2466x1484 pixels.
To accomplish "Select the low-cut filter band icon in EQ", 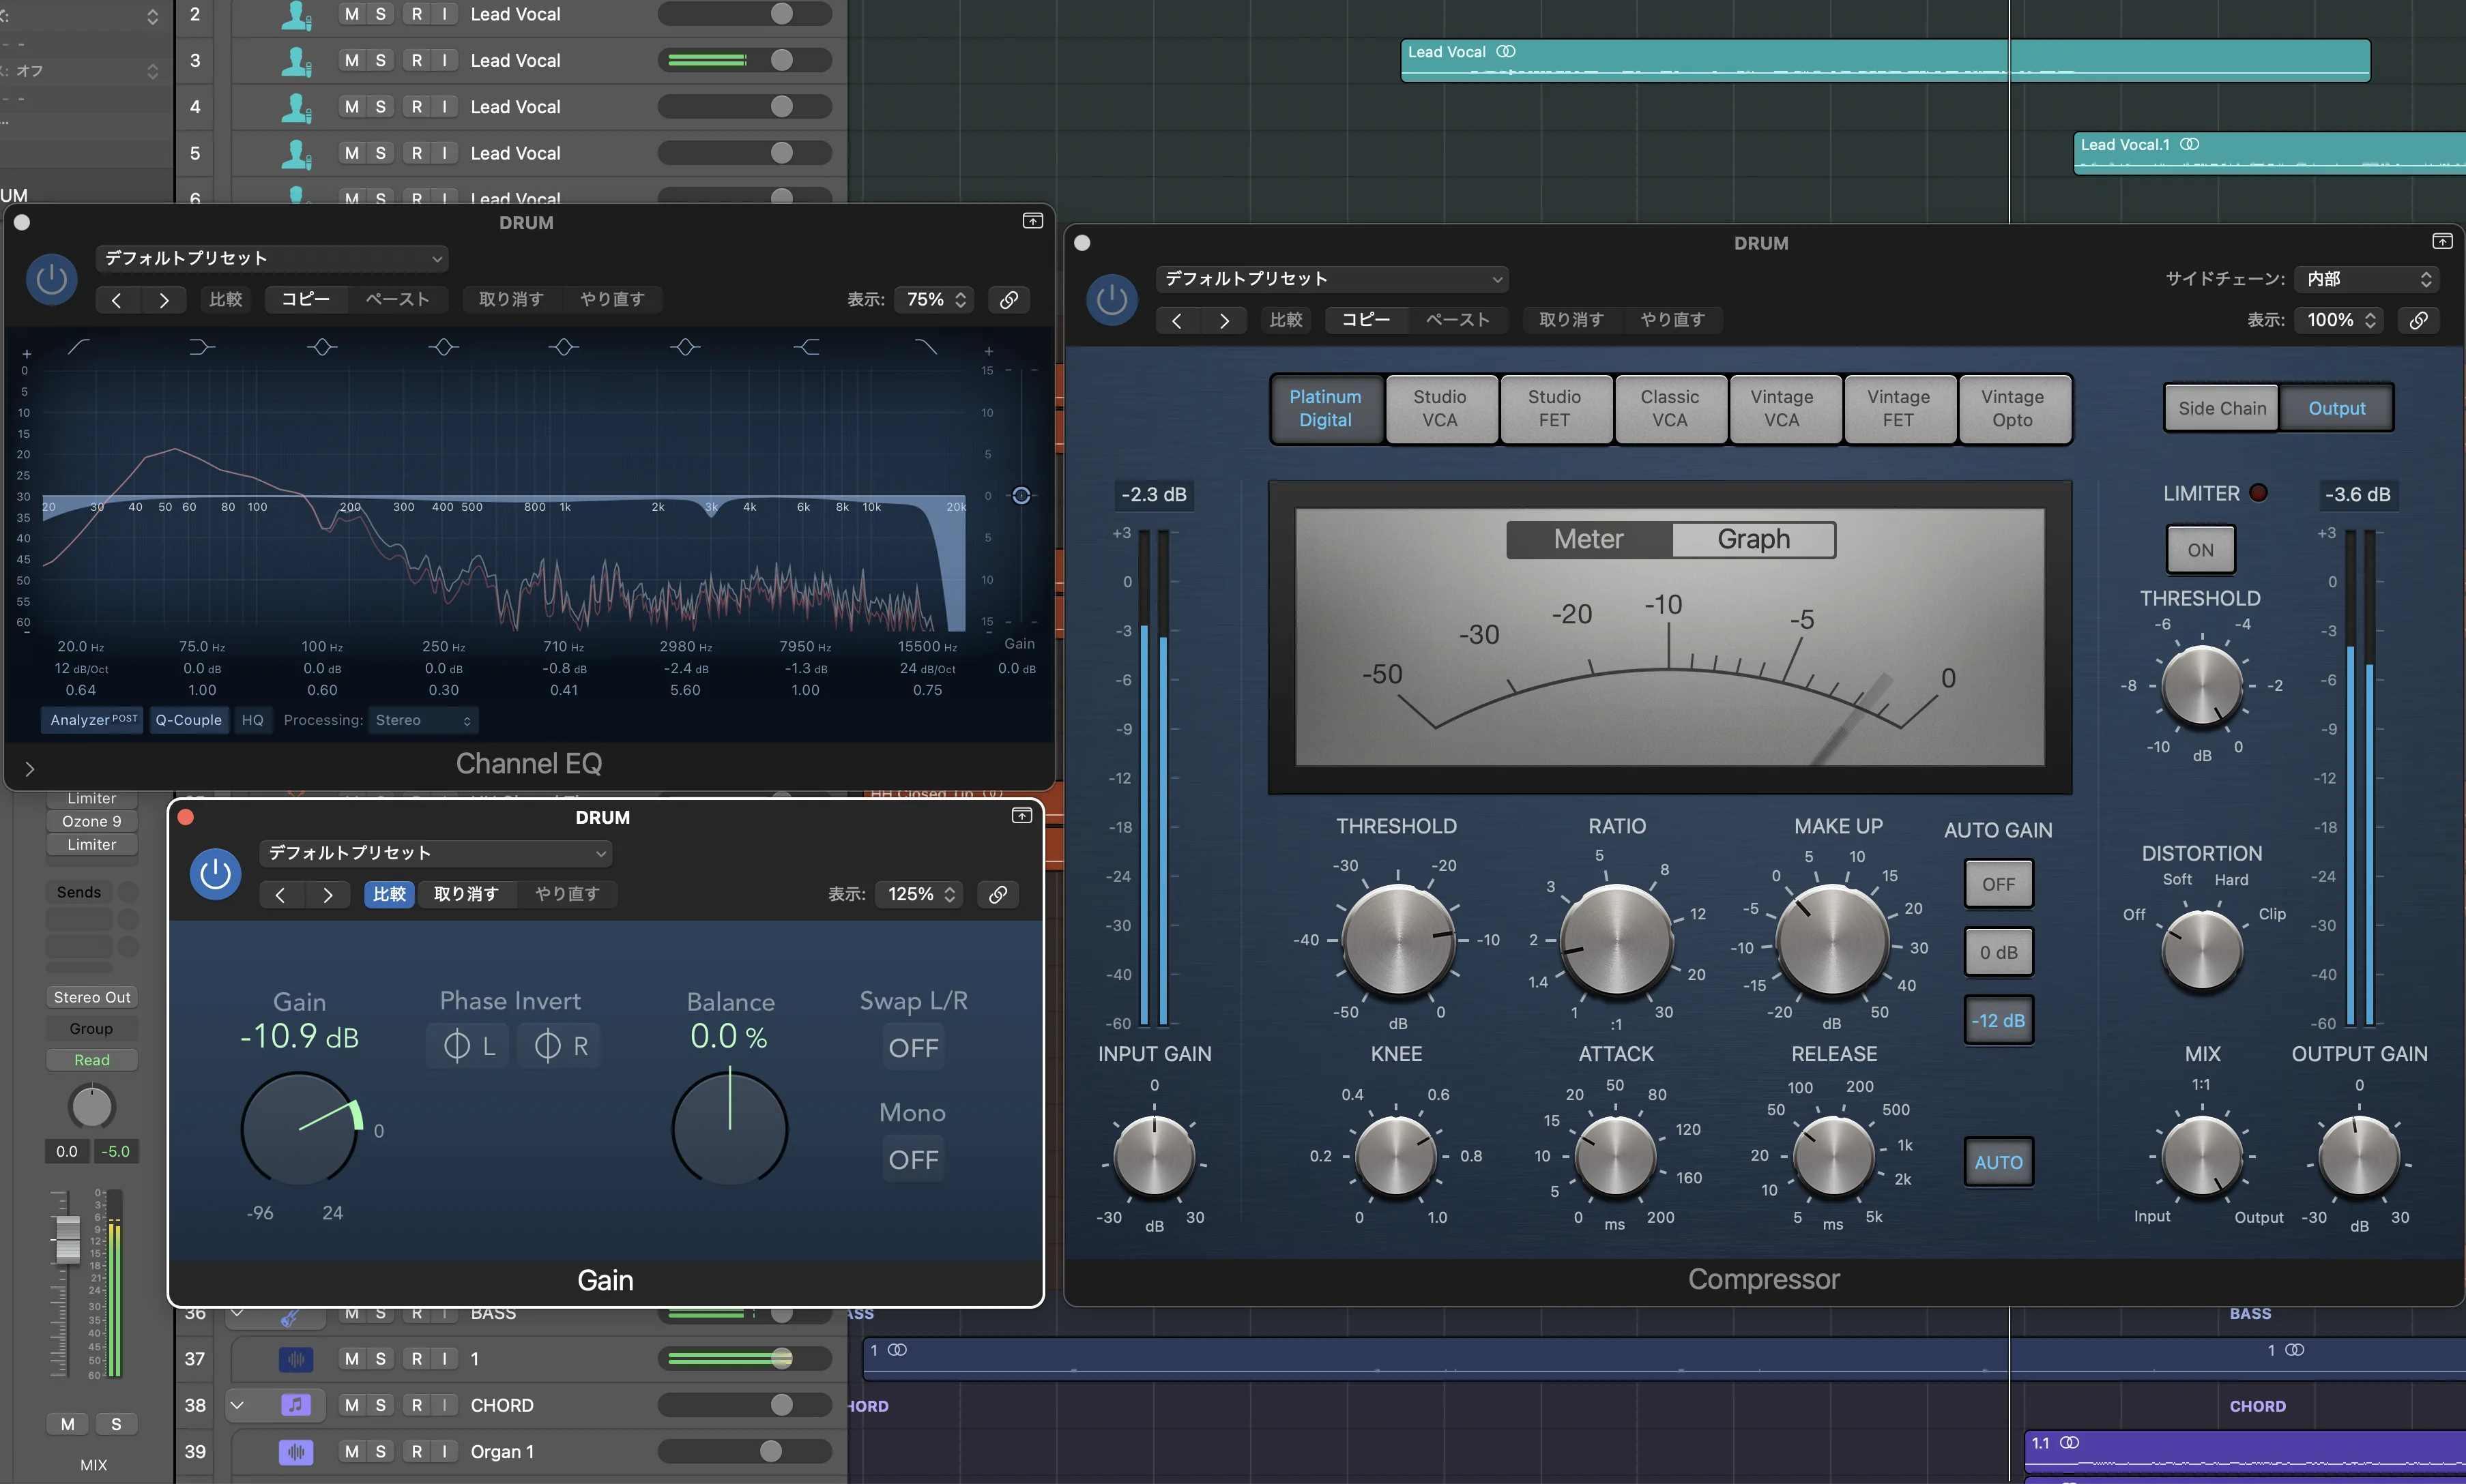I will point(78,347).
